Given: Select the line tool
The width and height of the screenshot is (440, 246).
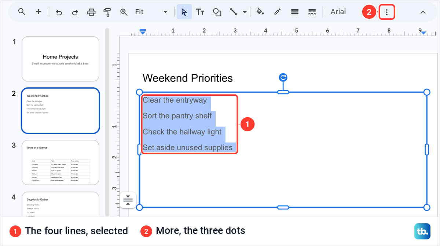Looking at the screenshot, I should [234, 12].
